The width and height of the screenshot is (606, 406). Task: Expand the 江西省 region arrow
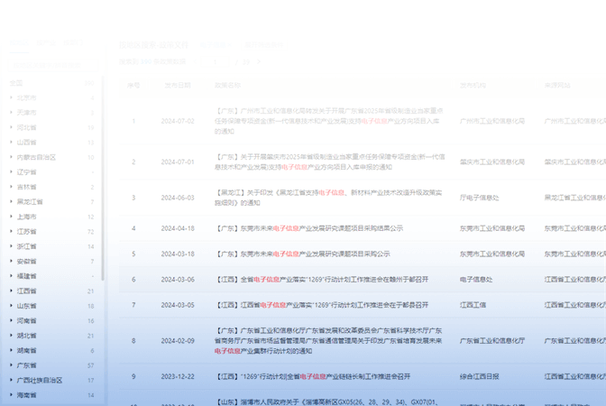[x=11, y=291]
